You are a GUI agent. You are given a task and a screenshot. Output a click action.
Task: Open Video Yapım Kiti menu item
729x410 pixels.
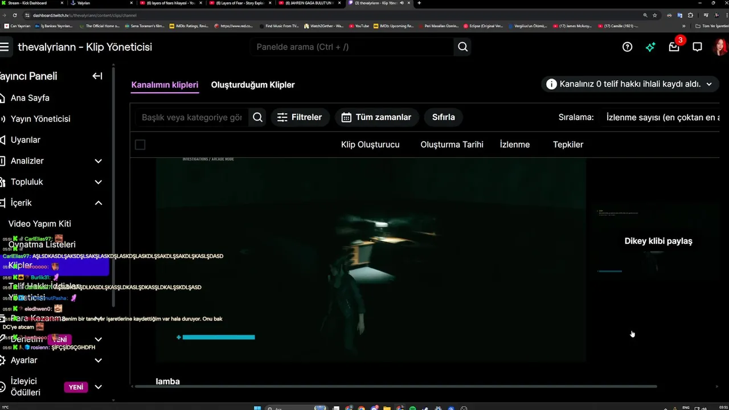point(40,224)
